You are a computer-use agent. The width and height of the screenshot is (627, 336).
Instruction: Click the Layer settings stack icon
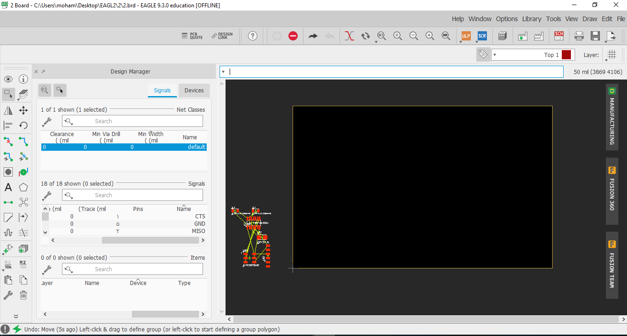point(23,94)
